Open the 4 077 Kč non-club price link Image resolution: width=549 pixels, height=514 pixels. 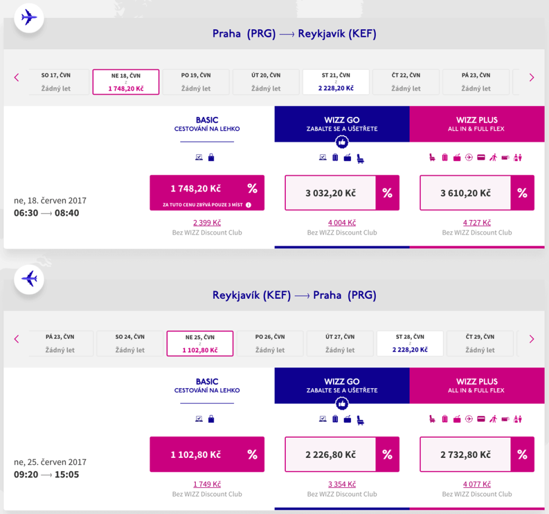coord(477,484)
